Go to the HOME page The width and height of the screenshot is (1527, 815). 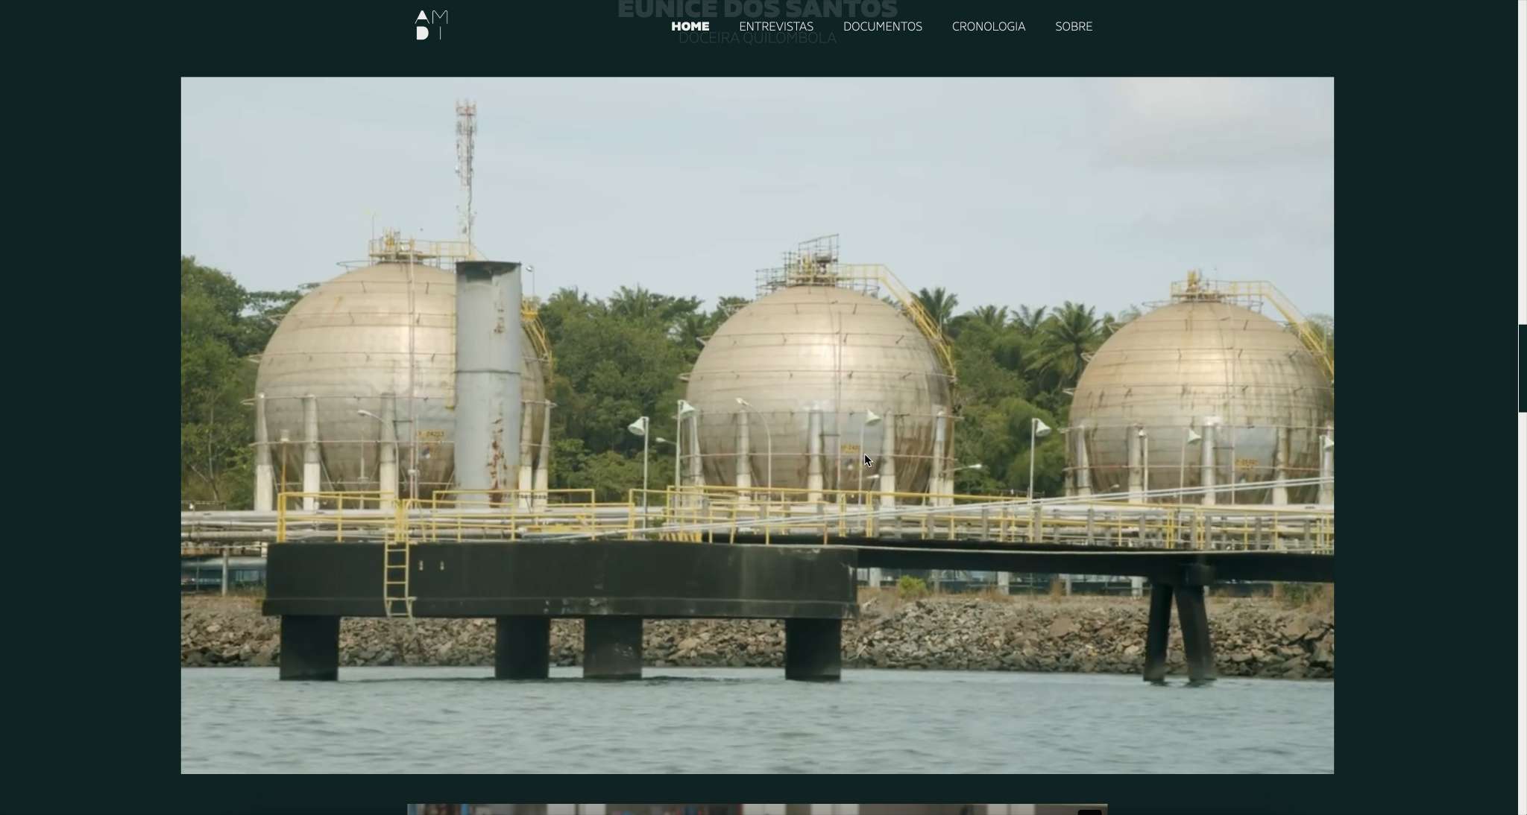pos(690,26)
